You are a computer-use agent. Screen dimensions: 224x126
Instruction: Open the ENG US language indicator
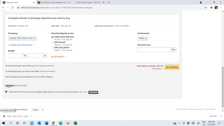tap(204, 123)
